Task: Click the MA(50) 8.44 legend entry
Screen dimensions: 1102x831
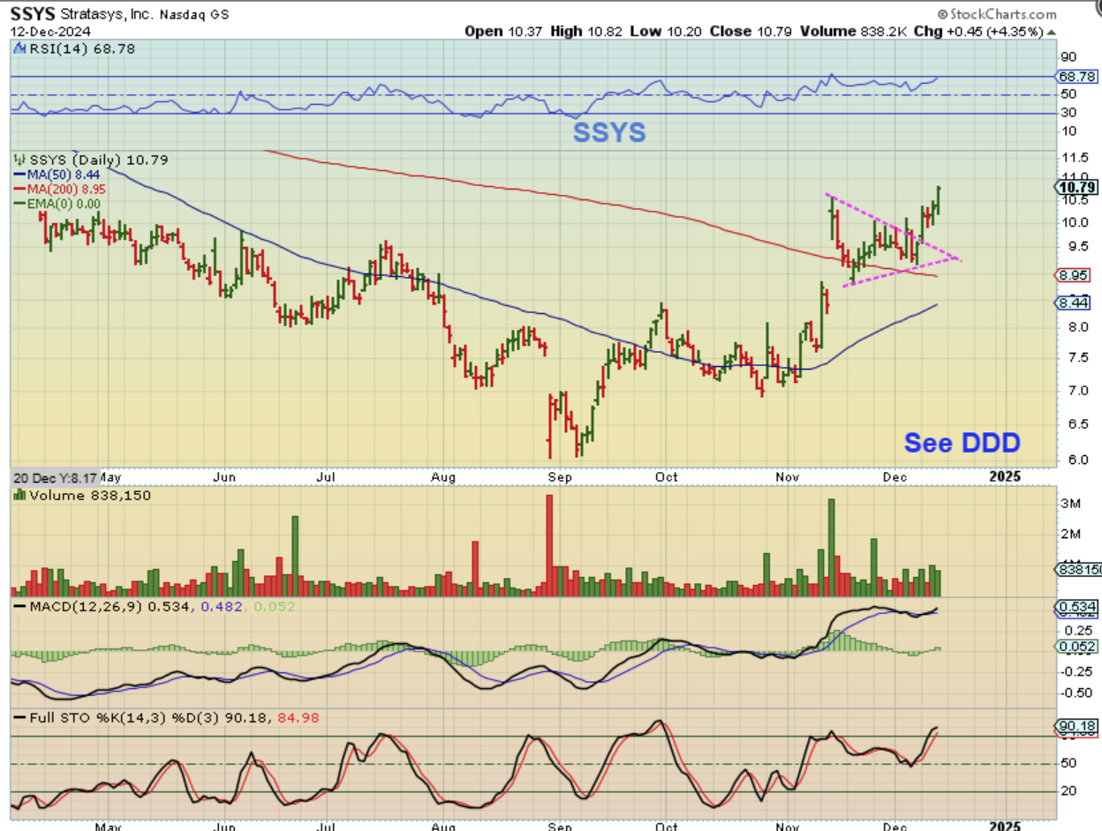Action: (x=57, y=175)
